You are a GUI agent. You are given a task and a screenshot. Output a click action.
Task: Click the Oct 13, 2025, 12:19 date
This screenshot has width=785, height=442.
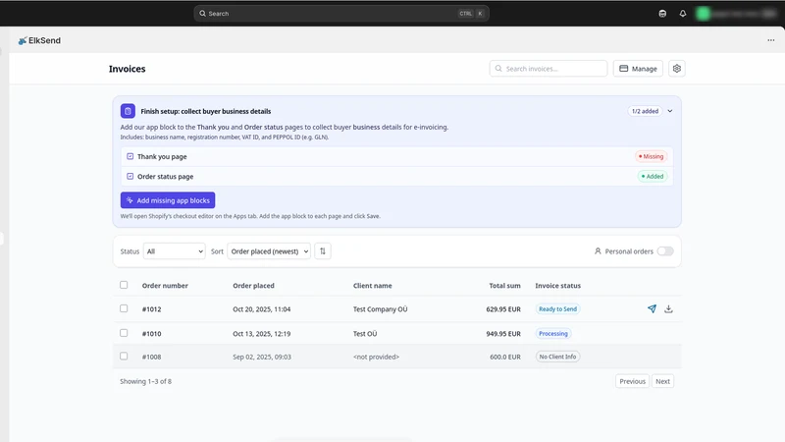pos(261,334)
